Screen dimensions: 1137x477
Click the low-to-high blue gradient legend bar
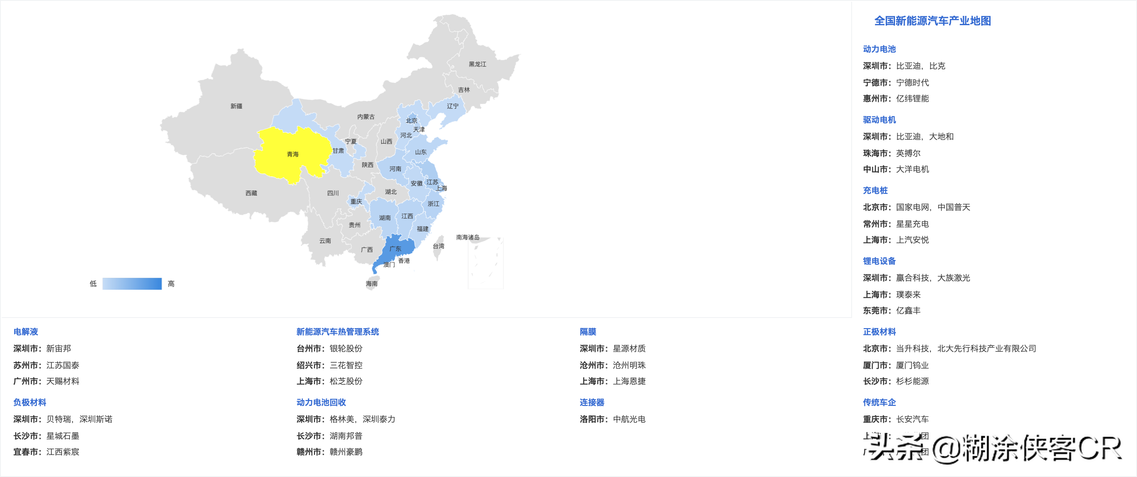132,284
